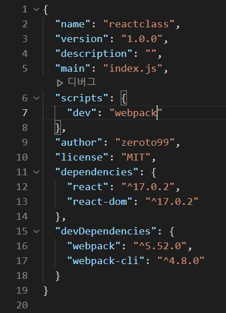This screenshot has width=226, height=313.
Task: Click the 디버그 code lens link
Action: pyautogui.click(x=82, y=82)
